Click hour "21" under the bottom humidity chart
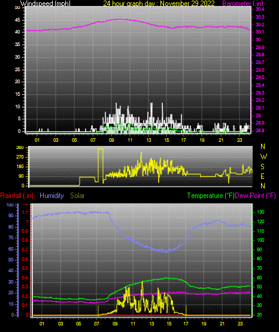This screenshot has height=332, width=279. coord(222,324)
